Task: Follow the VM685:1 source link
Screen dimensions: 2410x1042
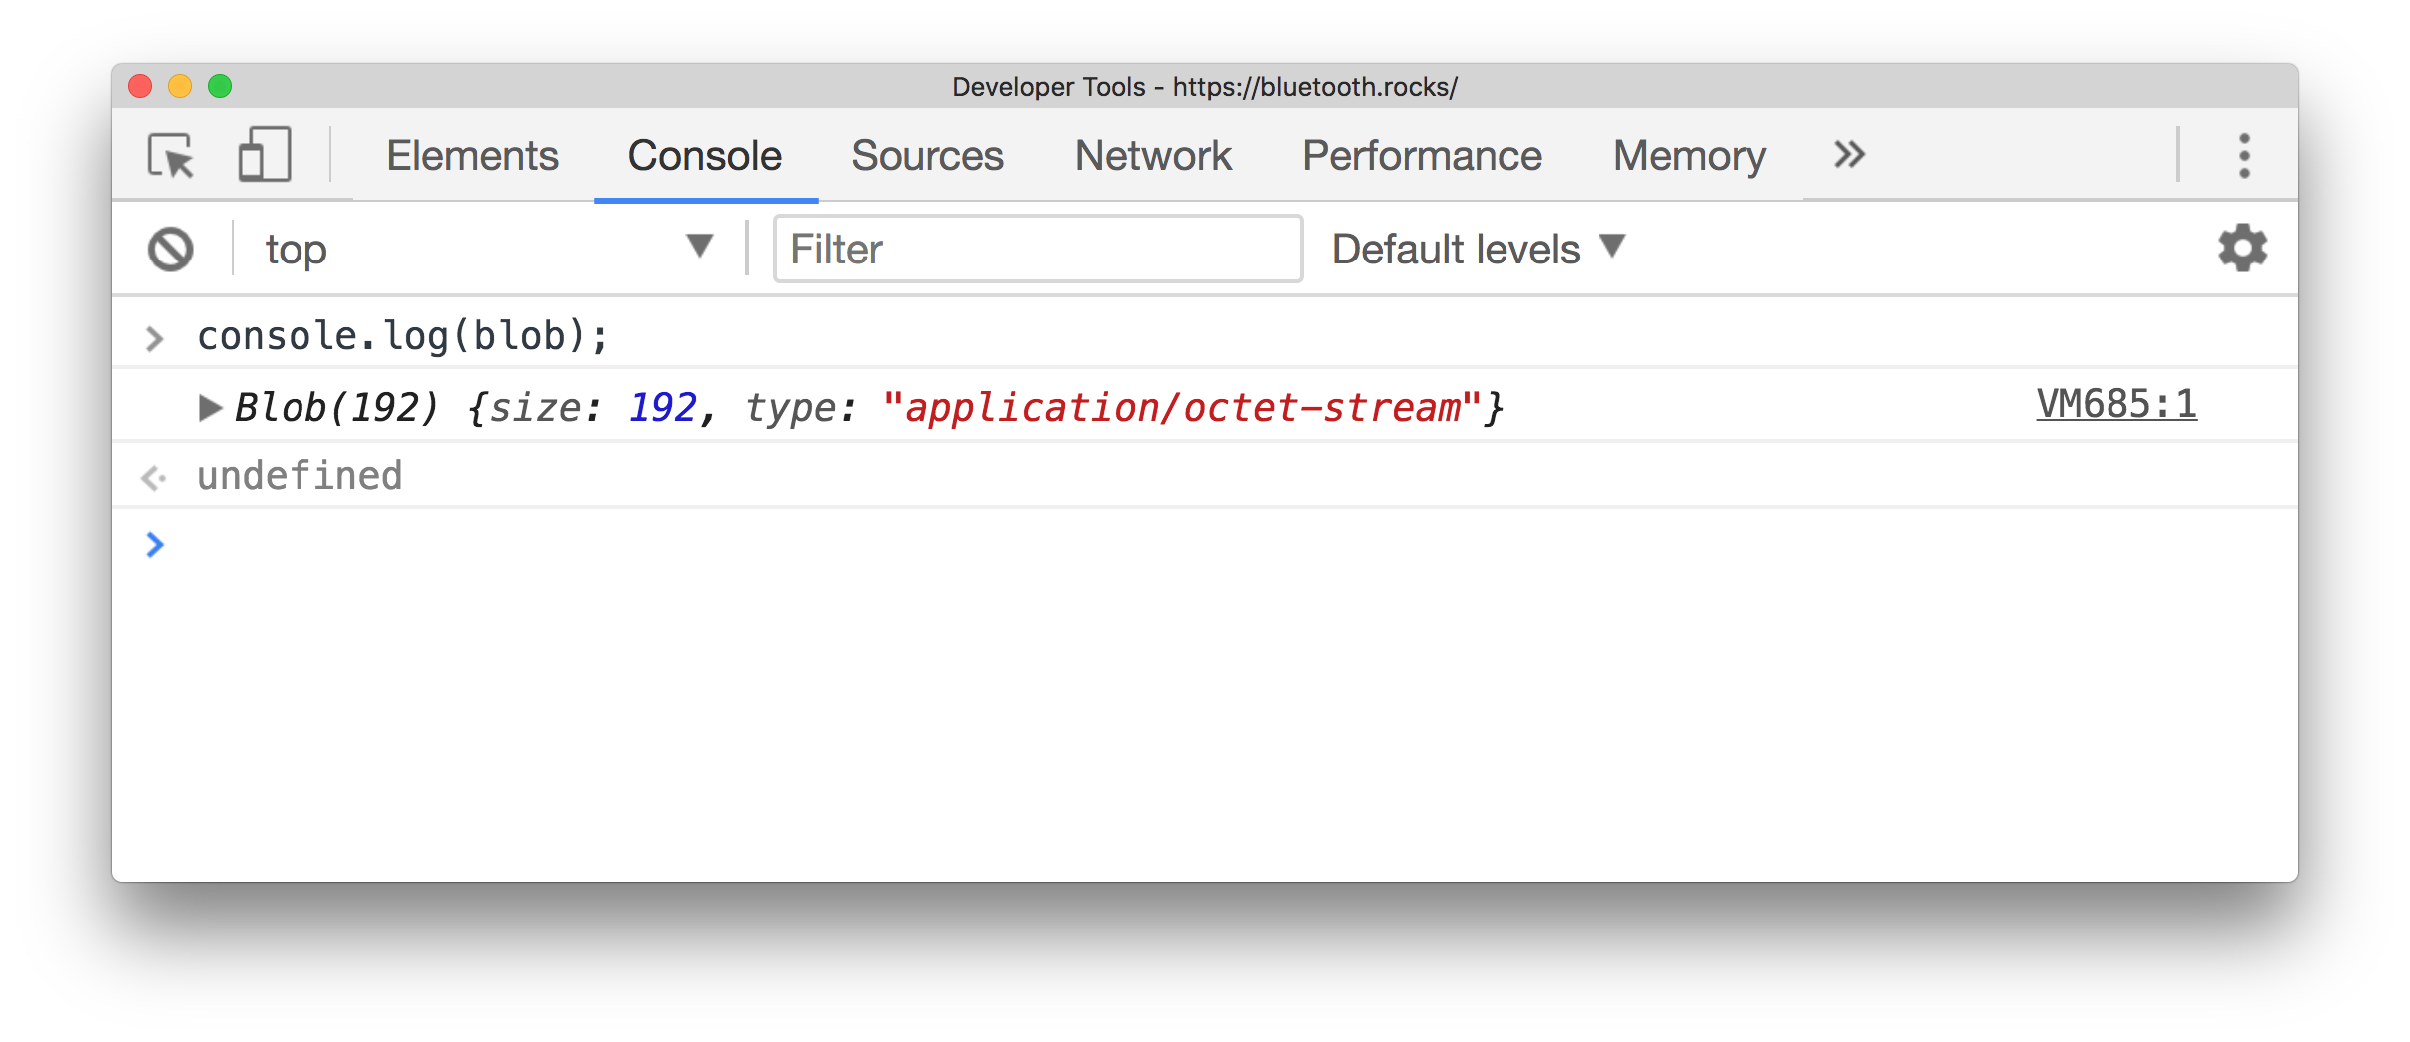Action: [2116, 405]
